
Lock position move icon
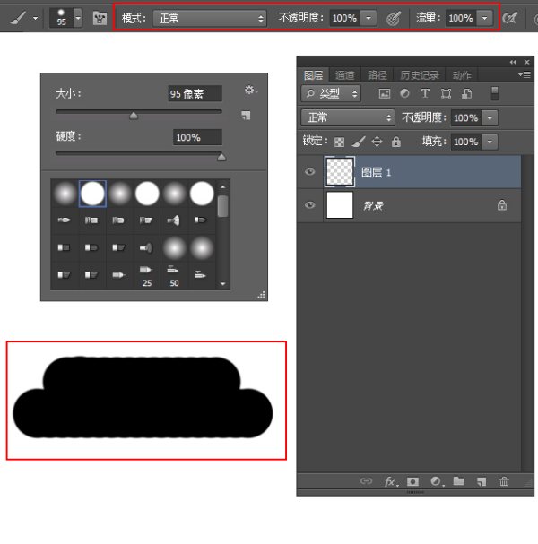pos(377,142)
